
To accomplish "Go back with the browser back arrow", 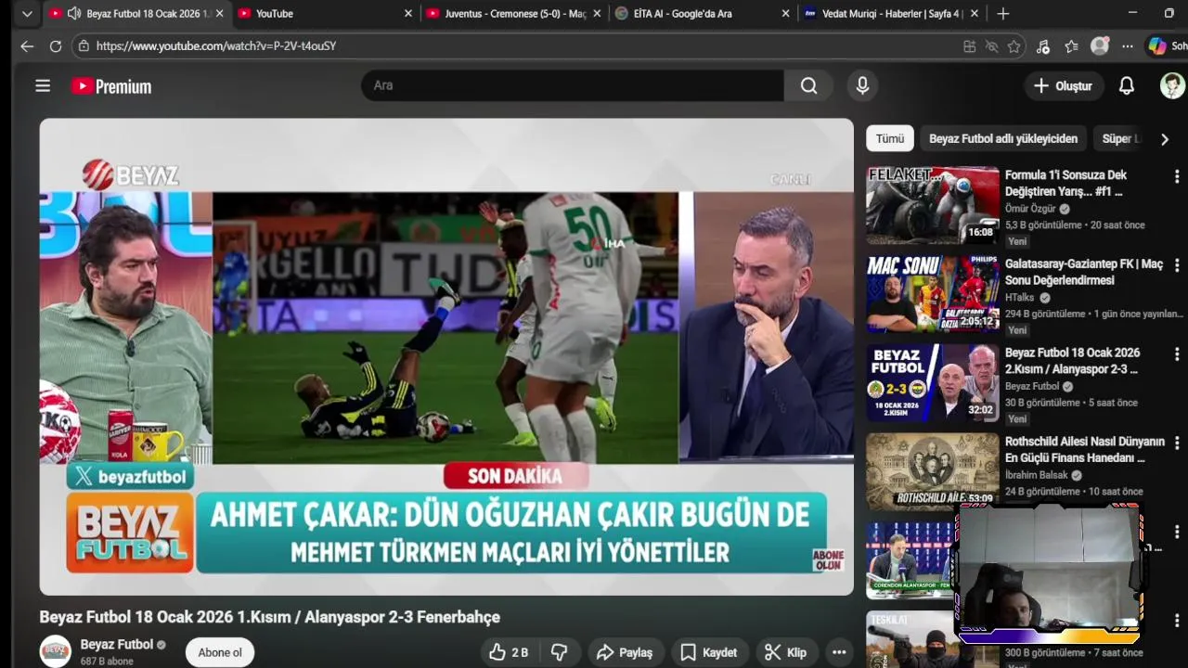I will click(x=27, y=46).
